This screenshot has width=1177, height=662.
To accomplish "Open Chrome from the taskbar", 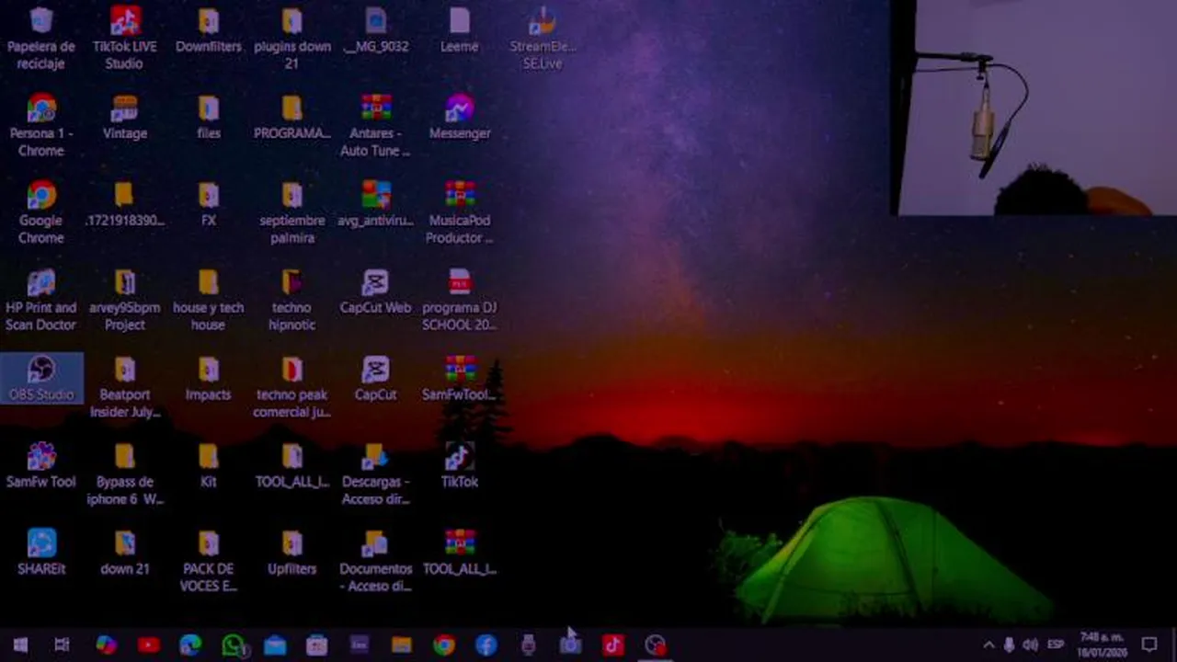I will tap(444, 645).
